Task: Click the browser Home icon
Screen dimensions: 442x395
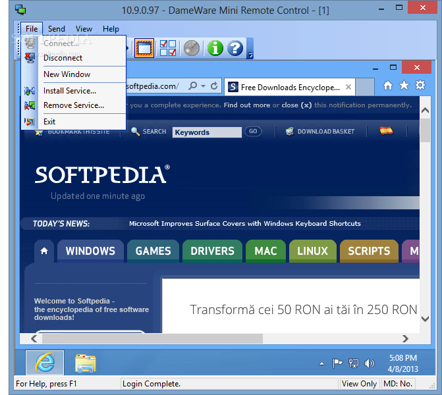Action: click(x=388, y=85)
